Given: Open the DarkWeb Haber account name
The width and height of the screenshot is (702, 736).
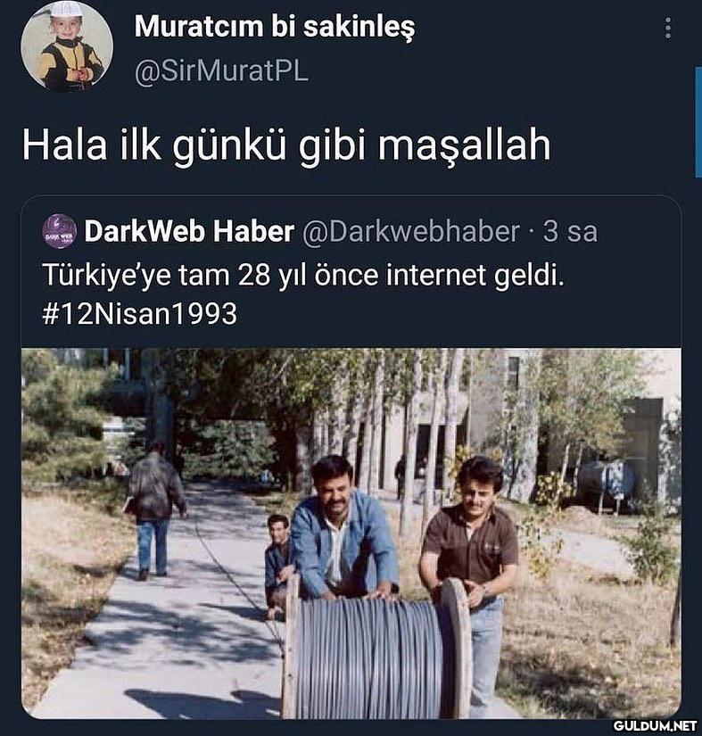Looking at the screenshot, I should (190, 231).
